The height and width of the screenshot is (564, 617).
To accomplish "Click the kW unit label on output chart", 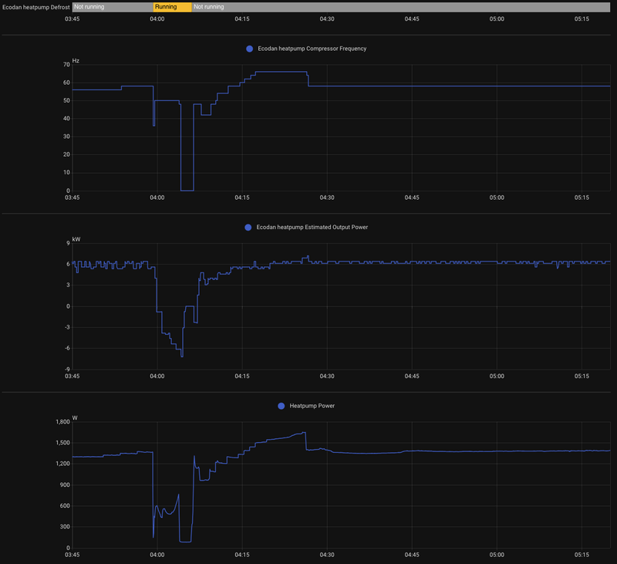I will point(76,239).
